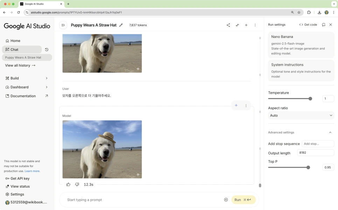Open chat history clock icon
This screenshot has width=338, height=210.
point(47,50)
